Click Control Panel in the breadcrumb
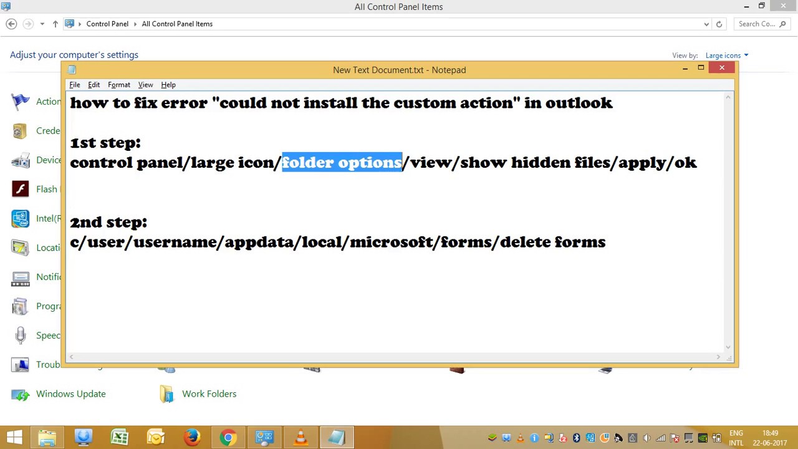The width and height of the screenshot is (798, 449). click(x=107, y=24)
